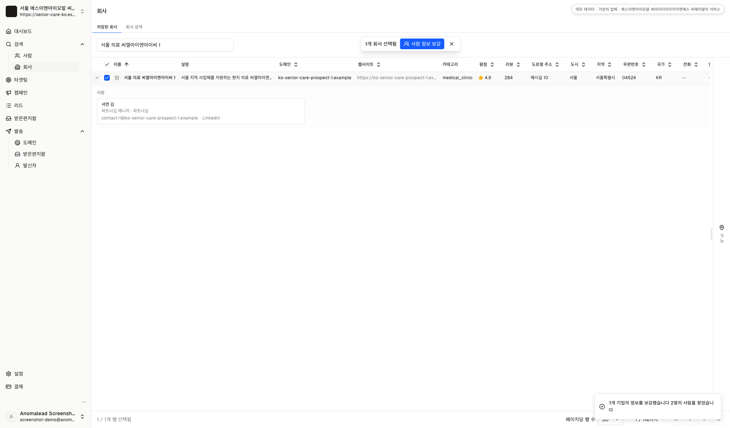
Task: Toggle the select-all header checkbox
Action: pyautogui.click(x=107, y=65)
